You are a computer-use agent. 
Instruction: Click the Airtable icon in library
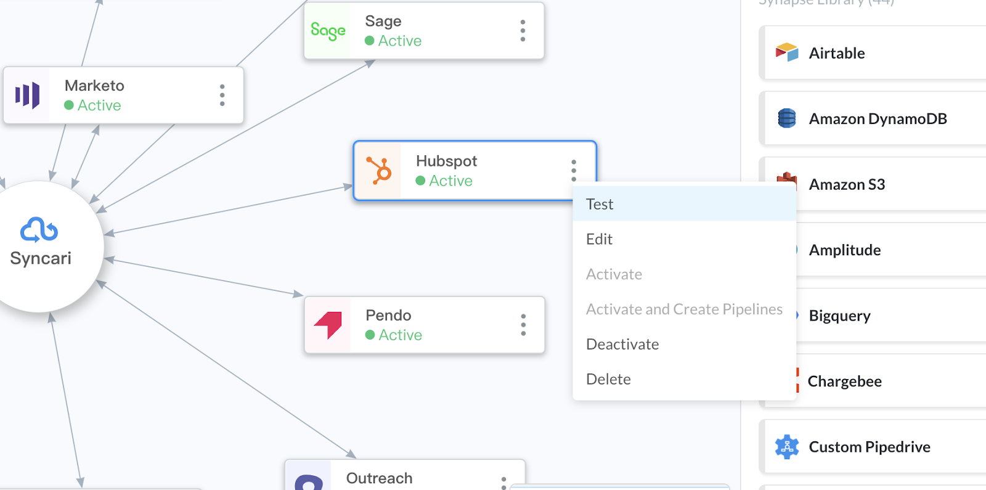coord(787,52)
